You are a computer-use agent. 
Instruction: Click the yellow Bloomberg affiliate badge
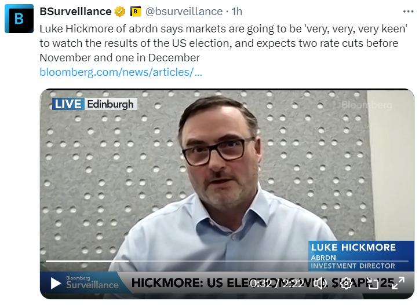click(x=136, y=12)
